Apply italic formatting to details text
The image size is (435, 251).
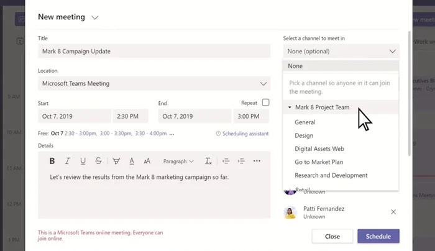(68, 161)
